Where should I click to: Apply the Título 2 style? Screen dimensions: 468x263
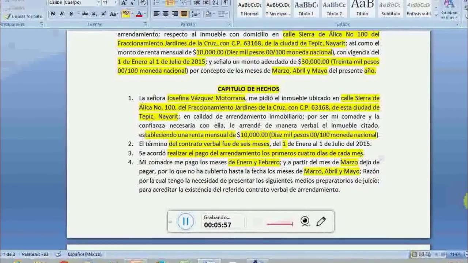pyautogui.click(x=334, y=8)
